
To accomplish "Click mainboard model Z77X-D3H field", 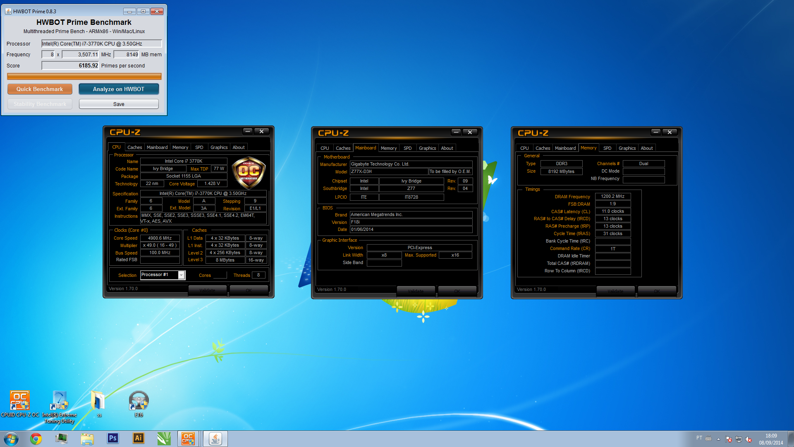I will (389, 171).
